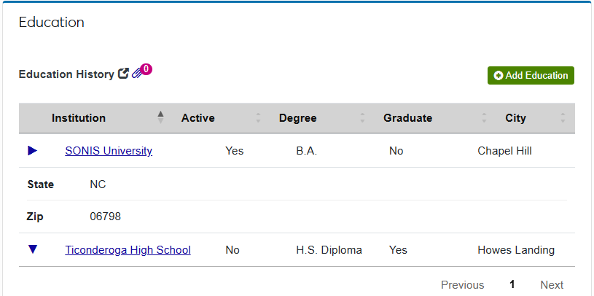Sort the table by the Graduate header

(408, 118)
